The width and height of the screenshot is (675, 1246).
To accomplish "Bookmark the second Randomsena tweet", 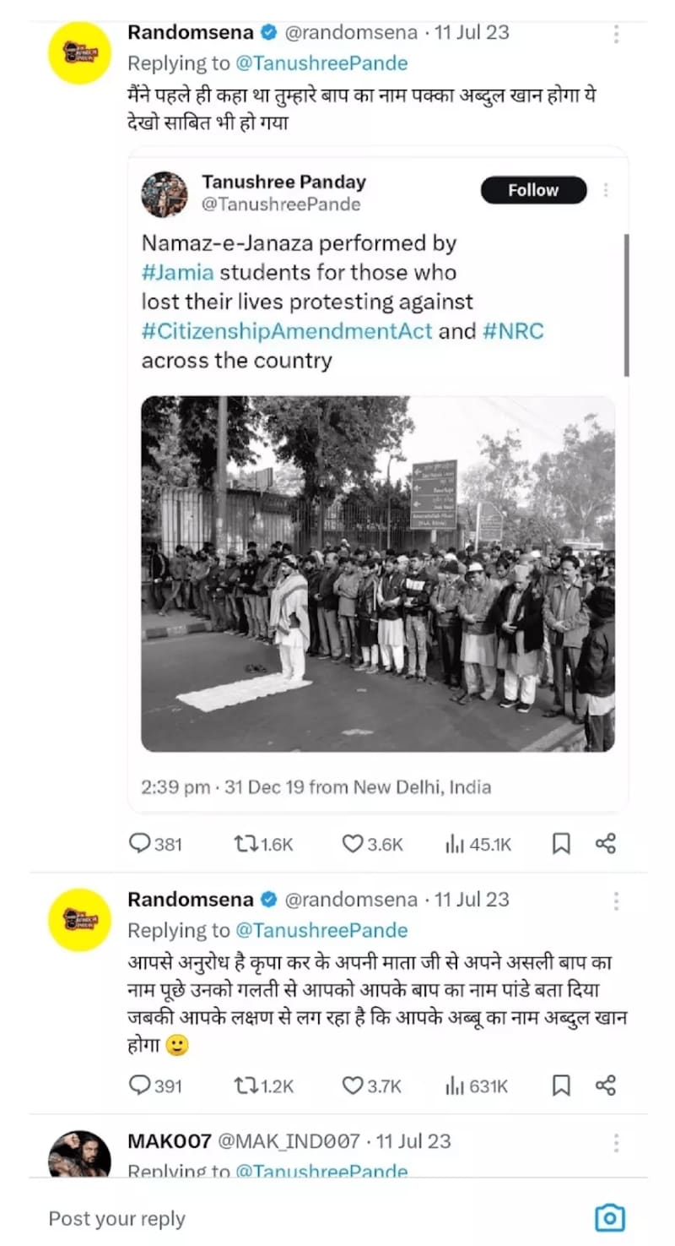I will 561,1085.
